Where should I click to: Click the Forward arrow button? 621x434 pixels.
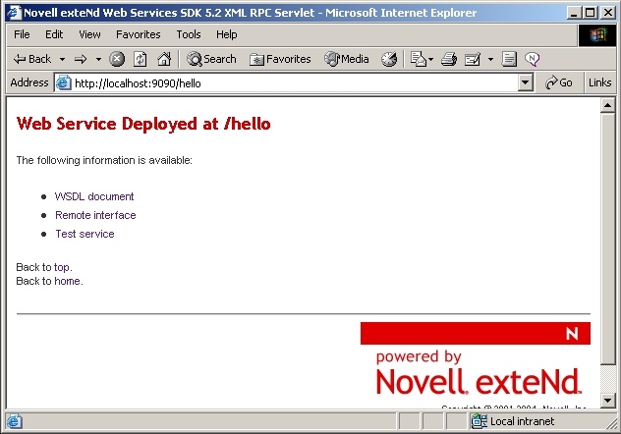81,59
